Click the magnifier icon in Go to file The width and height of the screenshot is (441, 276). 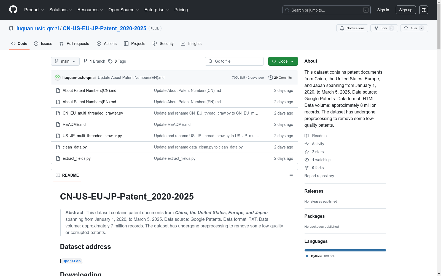[x=211, y=61]
